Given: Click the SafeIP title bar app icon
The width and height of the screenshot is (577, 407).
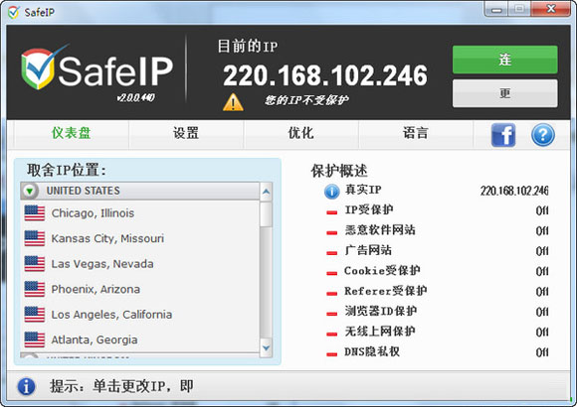Looking at the screenshot, I should coord(14,13).
